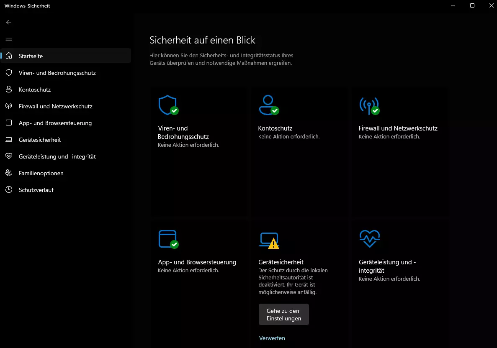Open the Geräteleistung und -integrität card title

[x=387, y=266]
